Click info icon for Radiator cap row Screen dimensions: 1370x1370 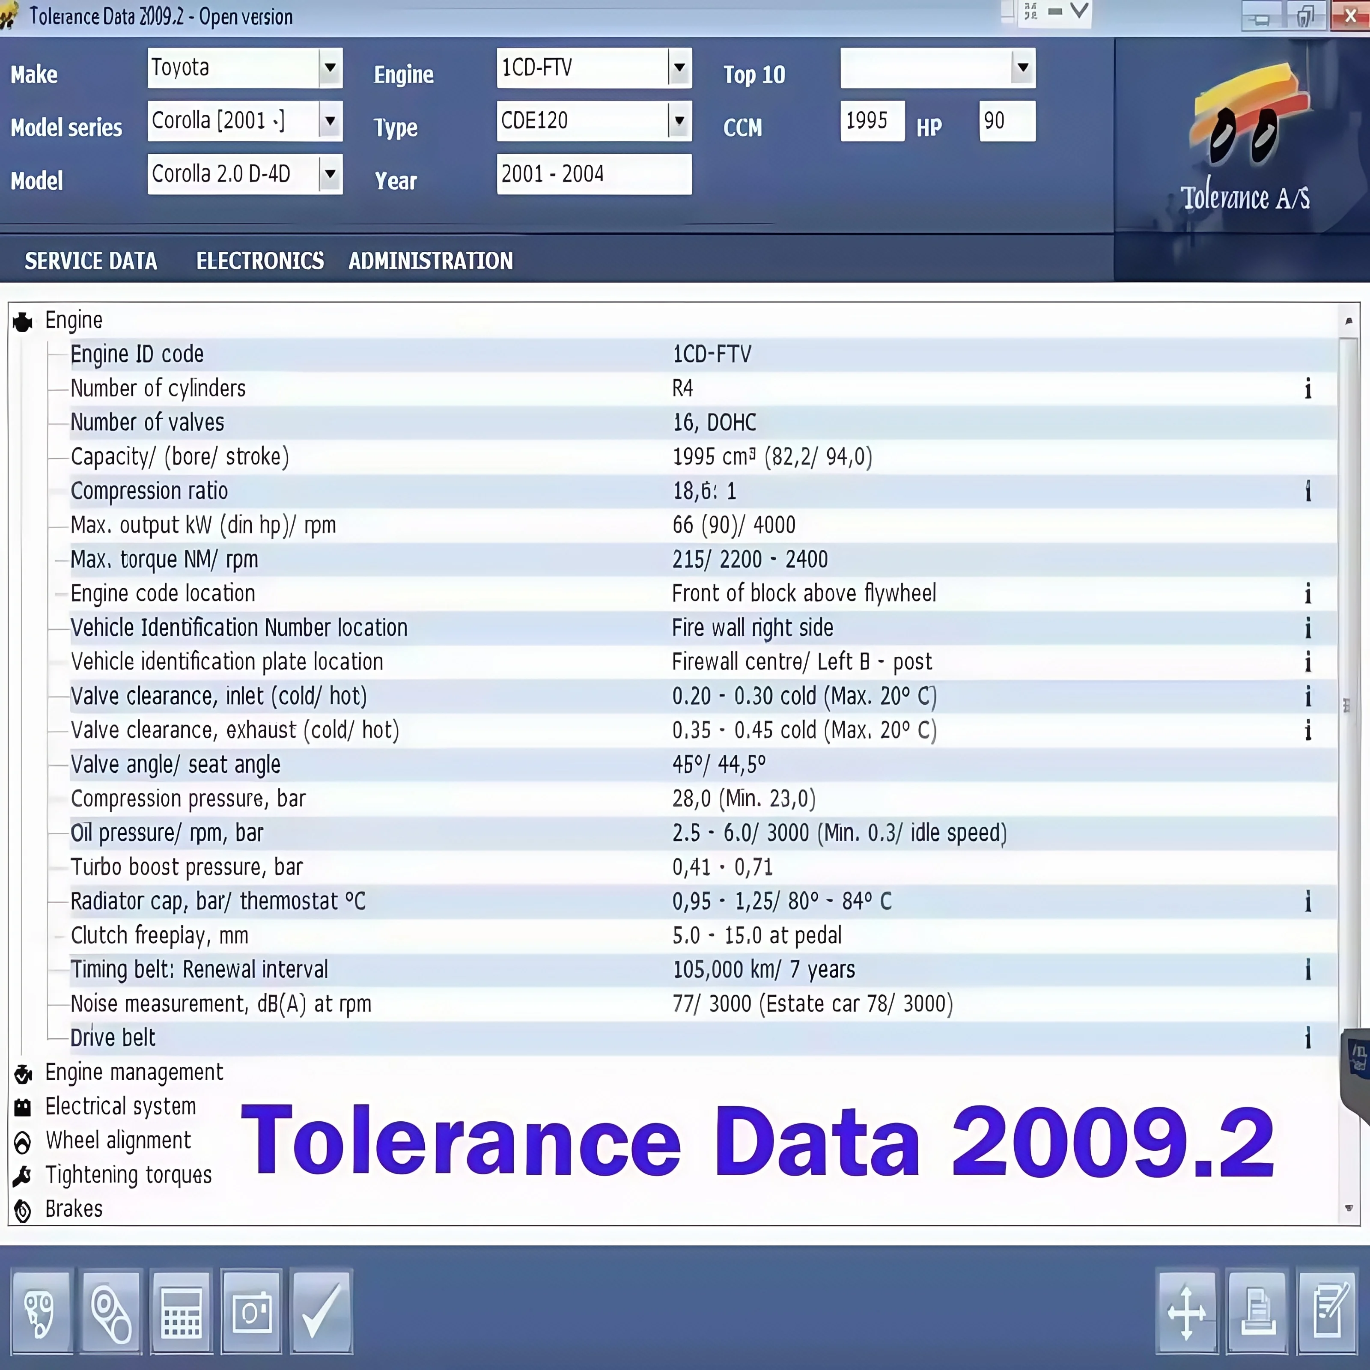1307,901
